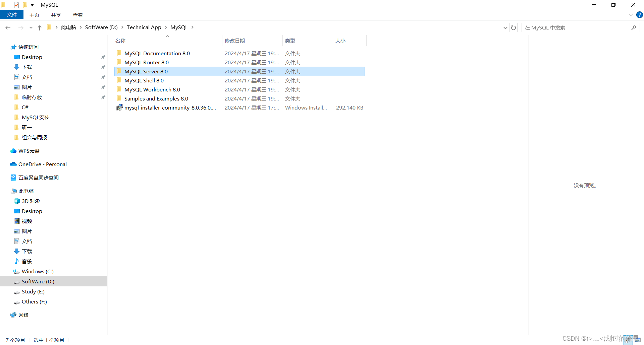Open the recent locations dropdown arrow
Image resolution: width=644 pixels, height=345 pixels.
tap(31, 28)
